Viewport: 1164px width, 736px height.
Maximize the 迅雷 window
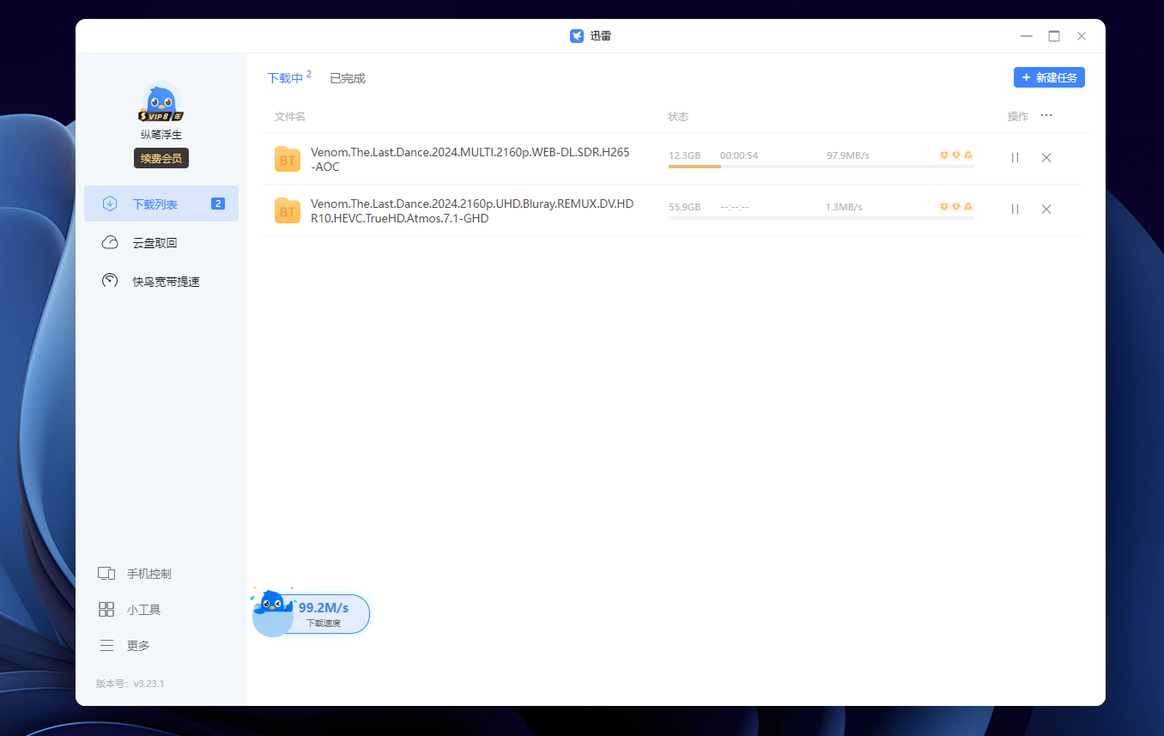(1054, 36)
